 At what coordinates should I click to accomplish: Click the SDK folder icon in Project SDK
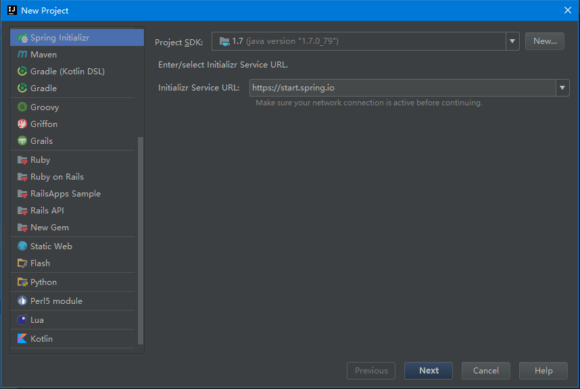coord(224,41)
